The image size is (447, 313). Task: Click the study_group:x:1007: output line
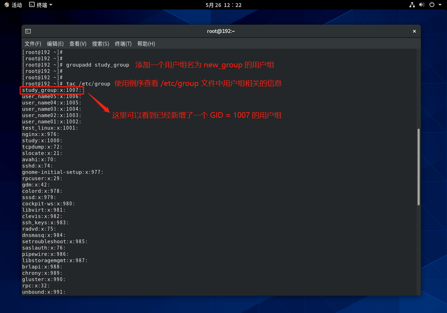click(x=52, y=90)
